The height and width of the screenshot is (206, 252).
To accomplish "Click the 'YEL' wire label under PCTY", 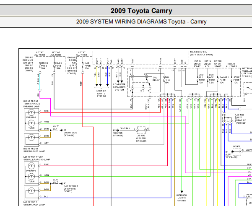I will 95,75.
